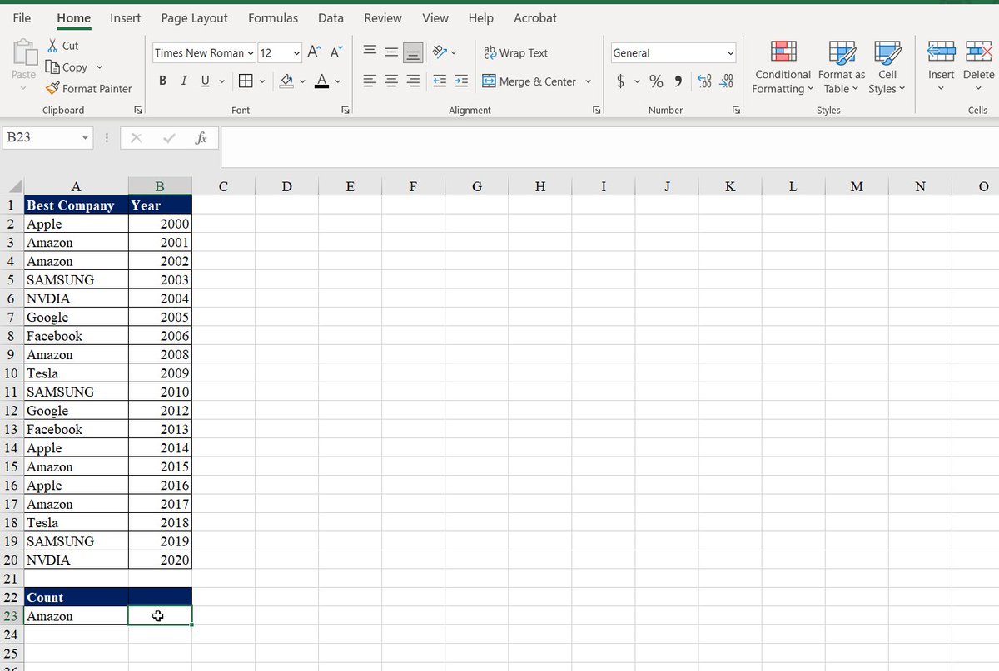This screenshot has width=999, height=671.
Task: Toggle Wrap Text
Action: (x=515, y=52)
